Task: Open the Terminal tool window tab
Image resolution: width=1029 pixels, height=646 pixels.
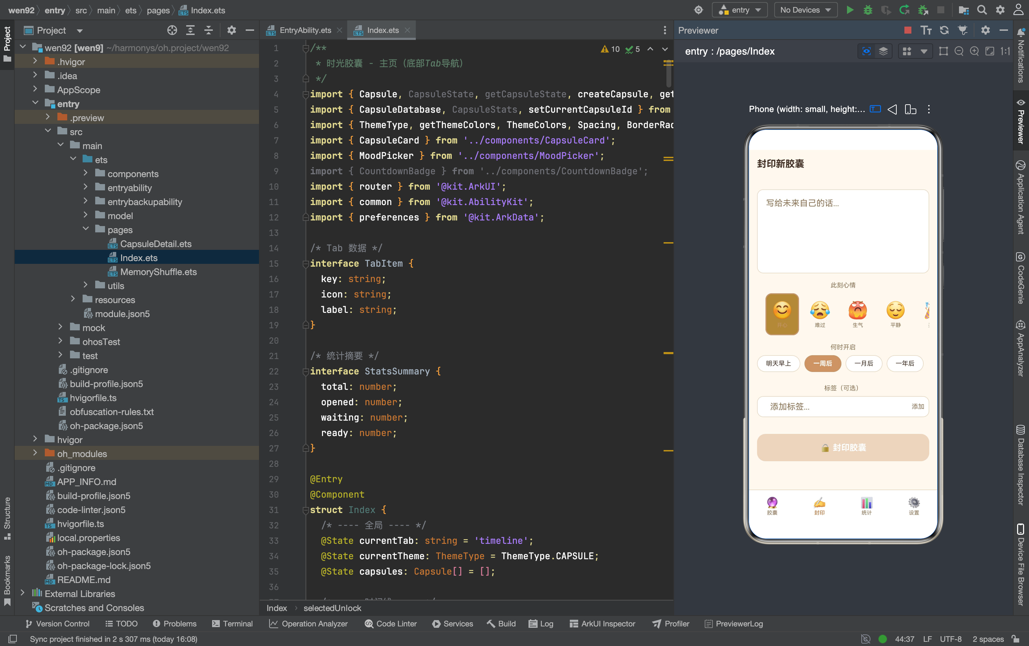Action: tap(232, 624)
